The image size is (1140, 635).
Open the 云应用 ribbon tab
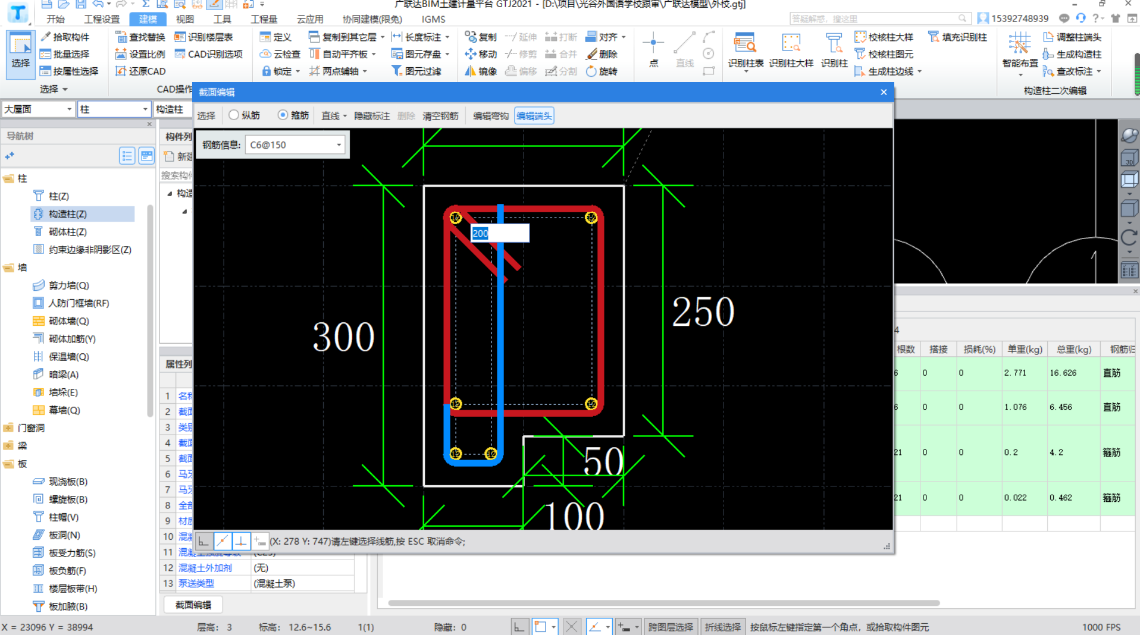coord(310,19)
